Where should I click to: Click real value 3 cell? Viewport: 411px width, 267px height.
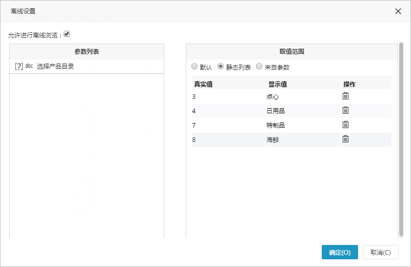229,96
